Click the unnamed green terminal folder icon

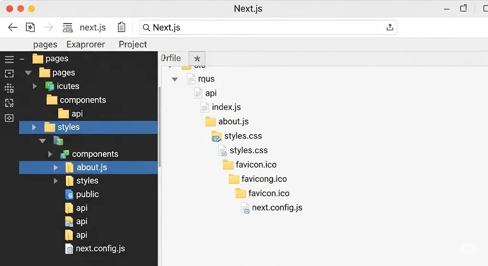pos(58,141)
